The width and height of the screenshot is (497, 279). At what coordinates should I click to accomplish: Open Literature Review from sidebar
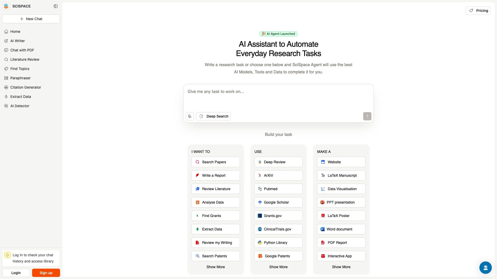25,59
